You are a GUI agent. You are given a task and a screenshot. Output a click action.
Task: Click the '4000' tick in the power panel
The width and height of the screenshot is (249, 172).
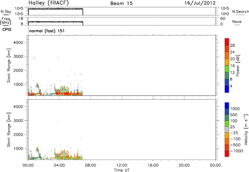pos(18,43)
